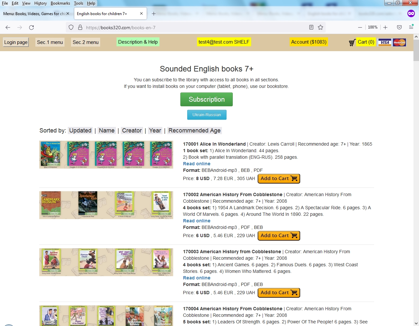Open the Sec.1 menu dropdown
Image resolution: width=419 pixels, height=326 pixels.
click(50, 42)
